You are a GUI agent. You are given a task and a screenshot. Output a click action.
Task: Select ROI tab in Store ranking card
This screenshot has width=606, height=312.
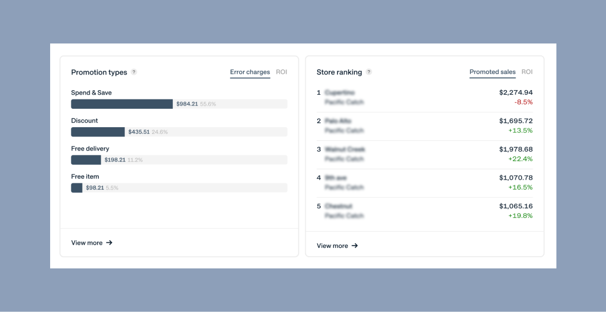[x=526, y=72]
